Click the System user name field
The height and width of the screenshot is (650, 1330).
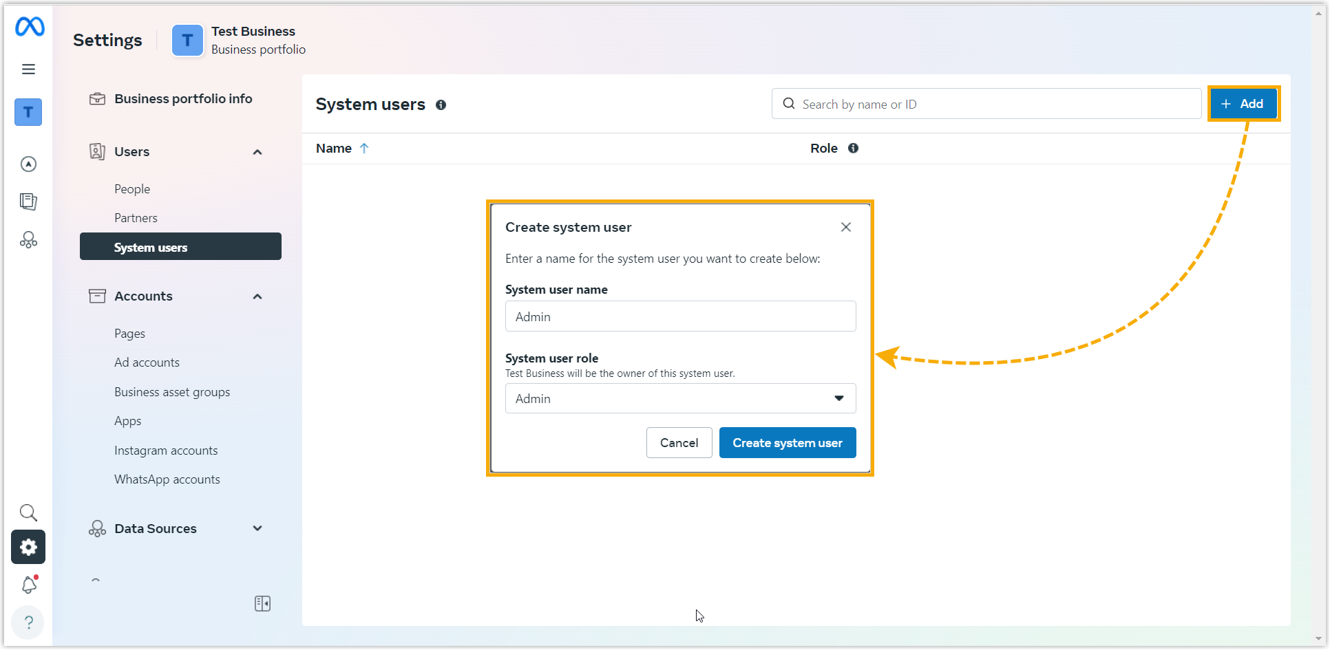click(680, 317)
